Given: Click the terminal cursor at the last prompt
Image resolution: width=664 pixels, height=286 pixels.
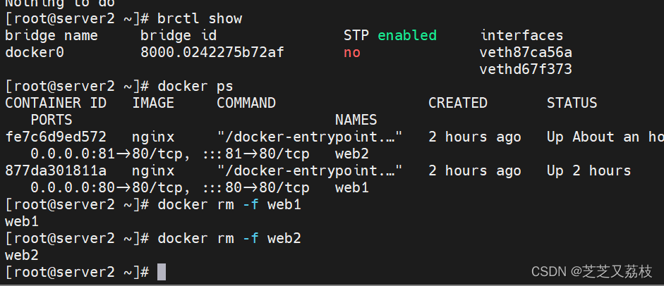Looking at the screenshot, I should pyautogui.click(x=162, y=272).
